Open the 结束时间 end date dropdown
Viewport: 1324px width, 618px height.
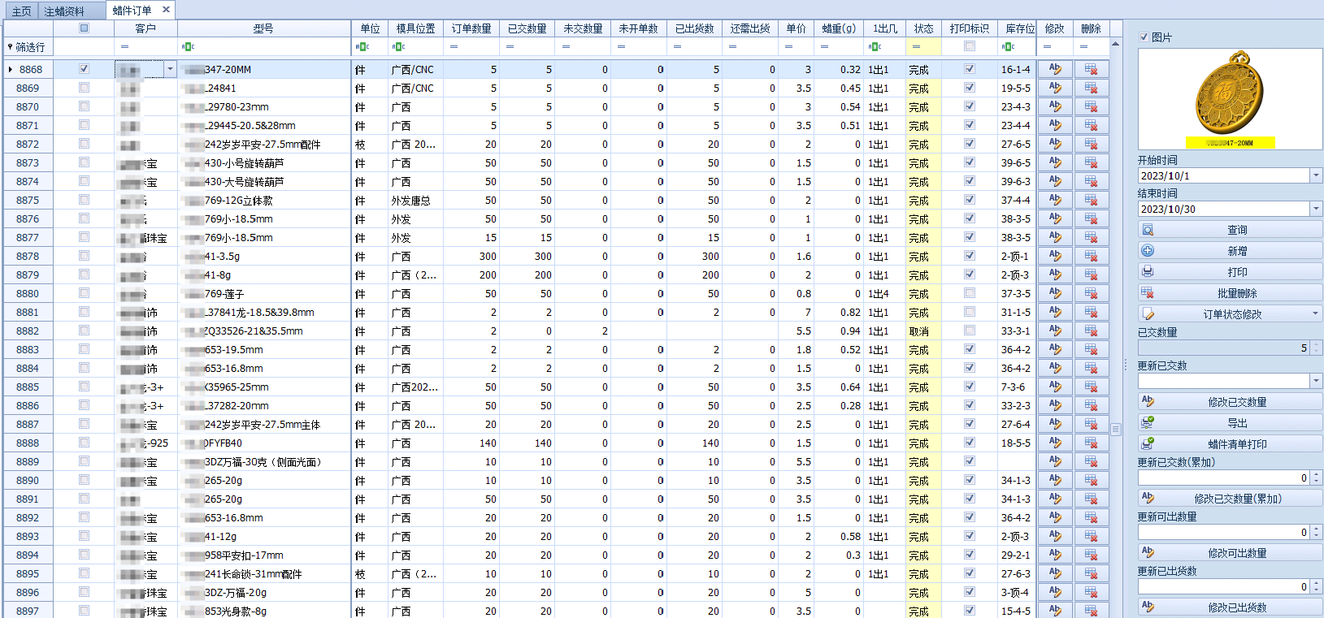coord(1316,209)
